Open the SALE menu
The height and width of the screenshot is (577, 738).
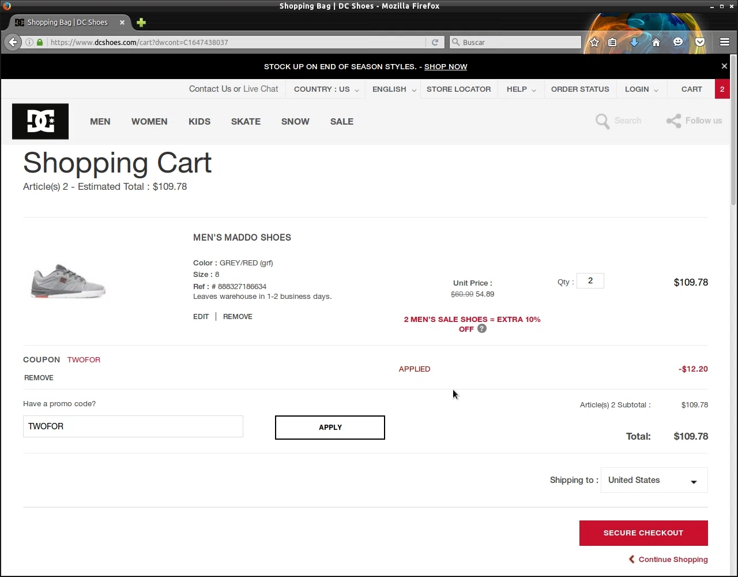[x=342, y=121]
